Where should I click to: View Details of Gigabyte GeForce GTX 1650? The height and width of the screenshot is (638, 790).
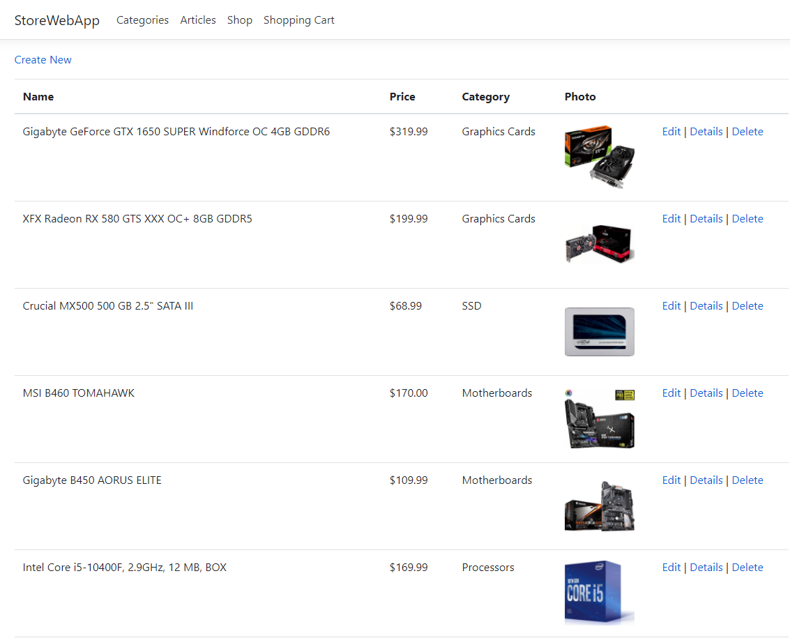[706, 132]
